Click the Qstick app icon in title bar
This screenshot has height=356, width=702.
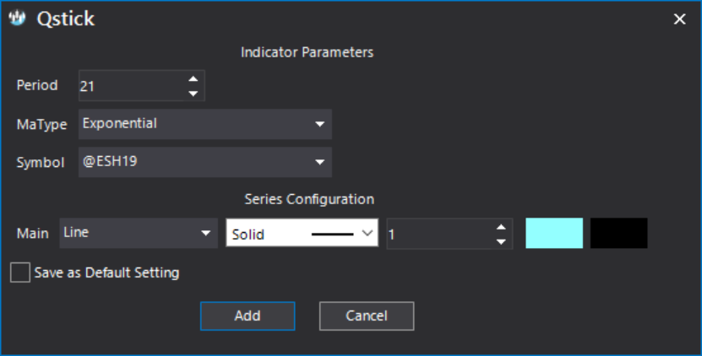pyautogui.click(x=18, y=19)
